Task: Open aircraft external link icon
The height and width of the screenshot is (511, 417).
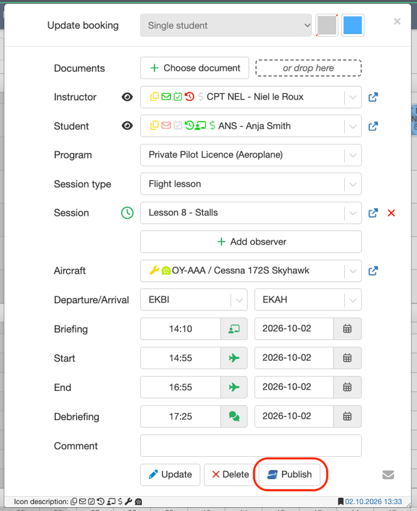Action: 373,271
